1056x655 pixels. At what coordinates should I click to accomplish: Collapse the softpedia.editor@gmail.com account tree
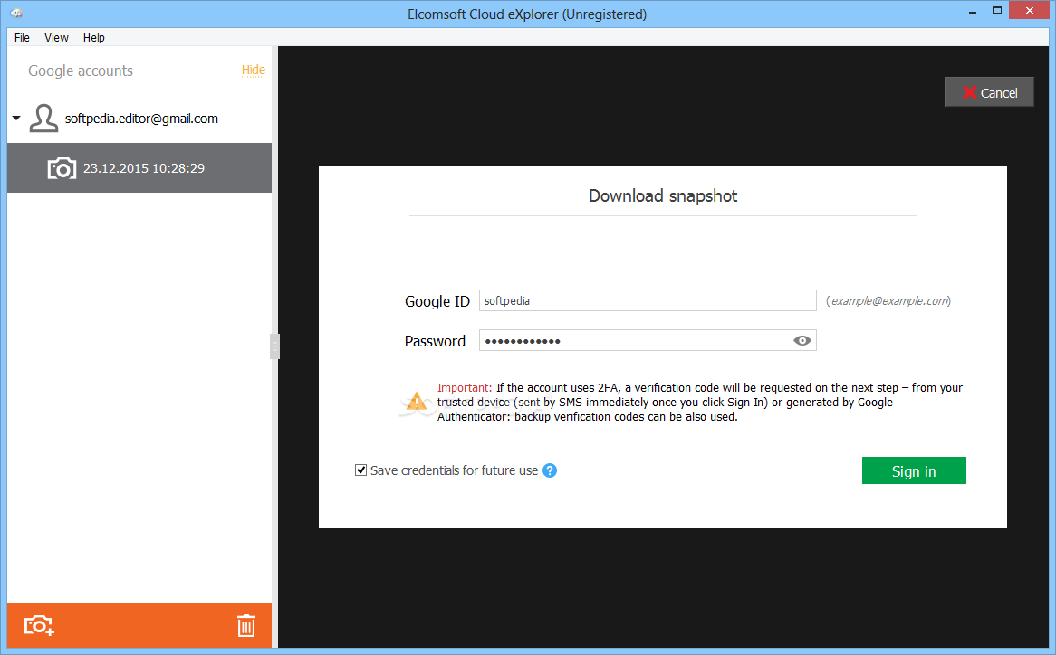pyautogui.click(x=16, y=119)
